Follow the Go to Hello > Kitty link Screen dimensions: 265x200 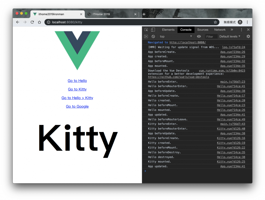(77, 98)
